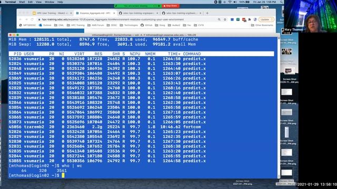The width and height of the screenshot is (337, 189).
Task: Open the CV19 bookmarks folder
Action: (x=199, y=25)
